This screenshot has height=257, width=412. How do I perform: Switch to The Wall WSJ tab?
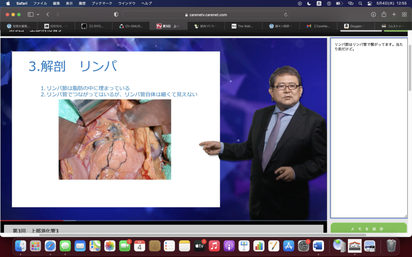pos(243,26)
